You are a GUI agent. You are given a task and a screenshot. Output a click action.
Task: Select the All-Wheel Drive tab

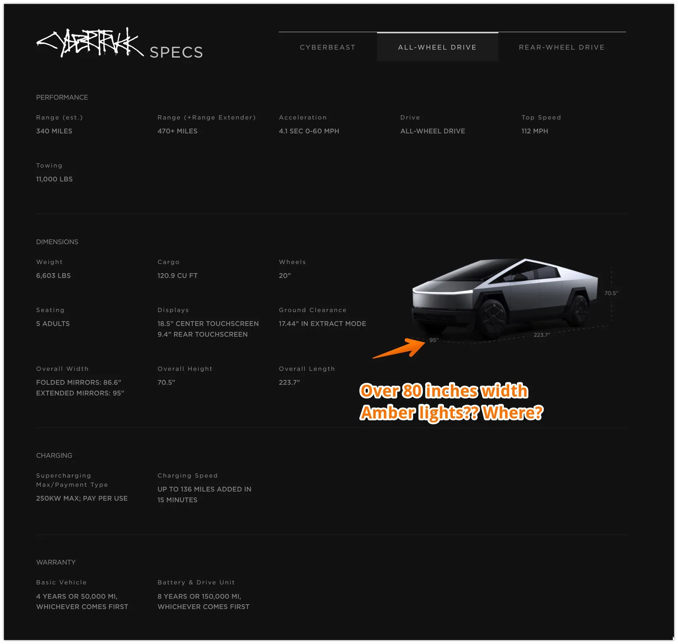(x=437, y=47)
